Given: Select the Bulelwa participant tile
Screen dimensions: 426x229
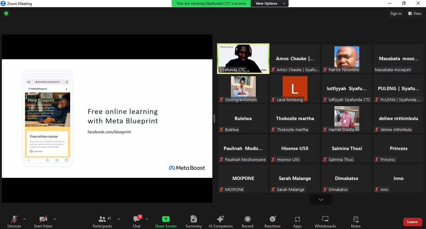Looking at the screenshot, I should point(243,119).
